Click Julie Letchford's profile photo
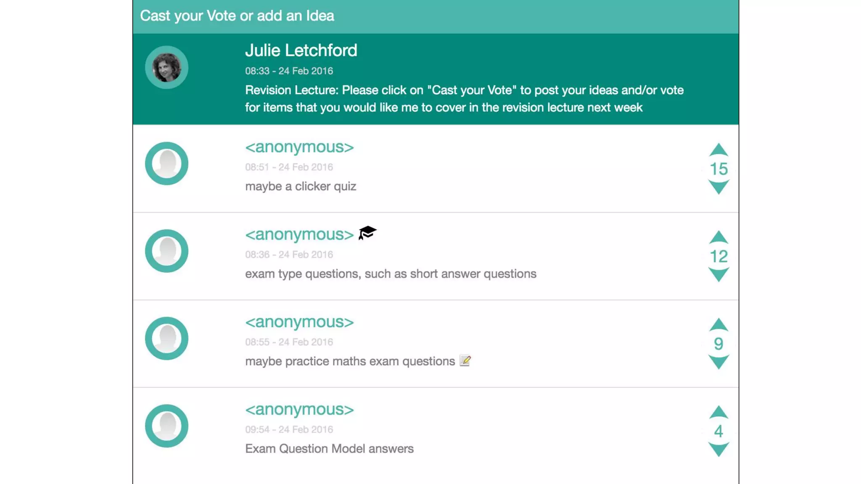 pos(166,67)
